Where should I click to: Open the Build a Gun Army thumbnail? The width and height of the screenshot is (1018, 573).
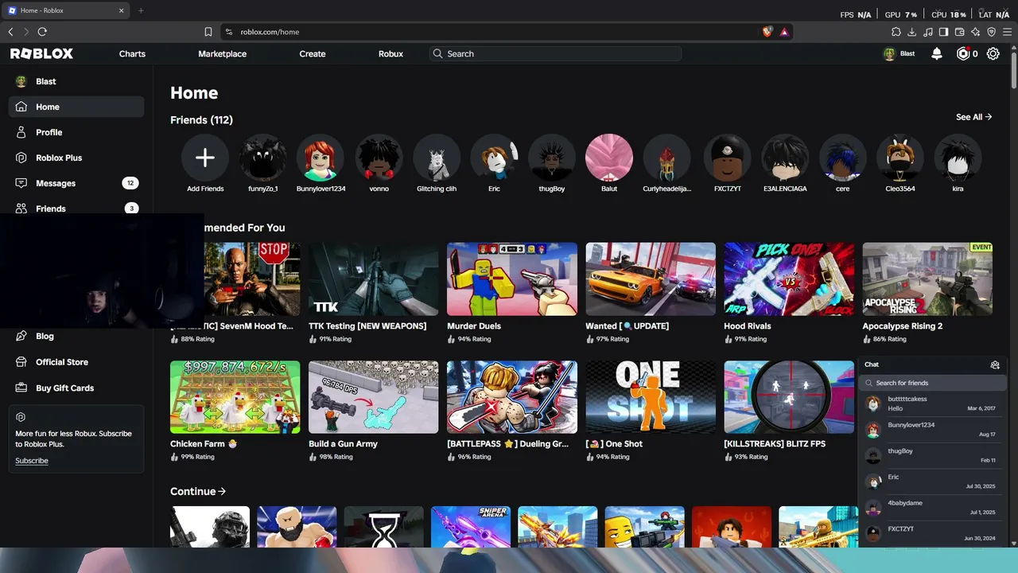374,397
